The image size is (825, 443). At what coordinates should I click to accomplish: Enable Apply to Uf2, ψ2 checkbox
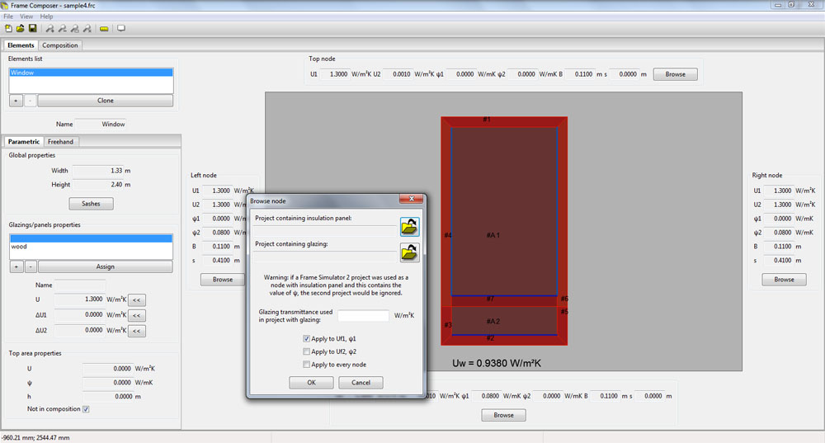point(306,351)
